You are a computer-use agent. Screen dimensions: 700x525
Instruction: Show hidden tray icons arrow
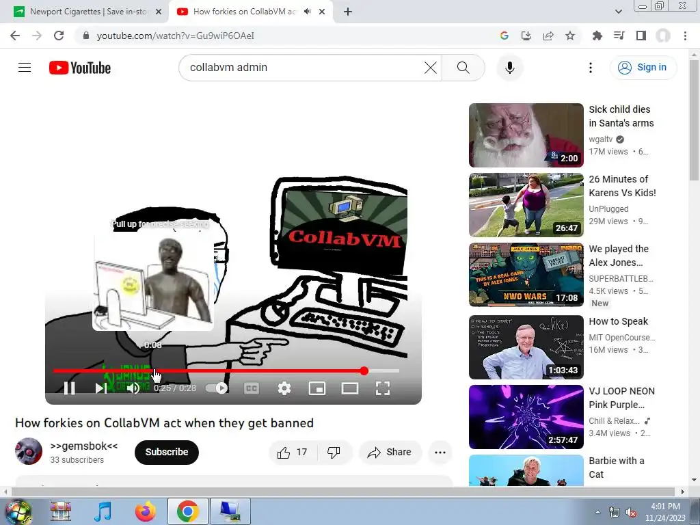597,512
